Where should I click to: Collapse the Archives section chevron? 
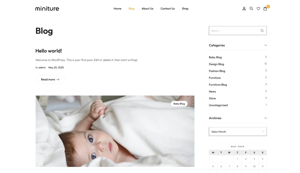pyautogui.click(x=265, y=118)
